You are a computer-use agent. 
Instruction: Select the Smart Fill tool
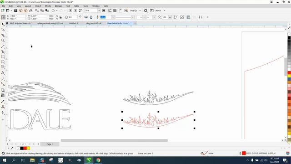(x=3, y=113)
